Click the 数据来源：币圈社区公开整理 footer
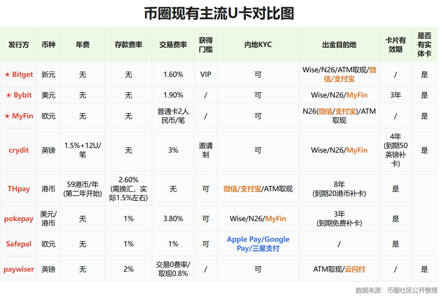 point(396,290)
